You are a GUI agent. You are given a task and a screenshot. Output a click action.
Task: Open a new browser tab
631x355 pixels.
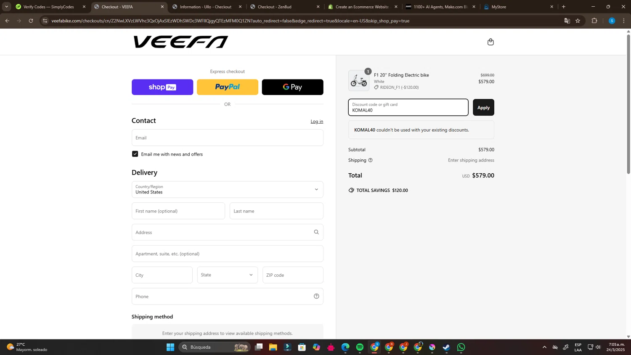point(564,7)
